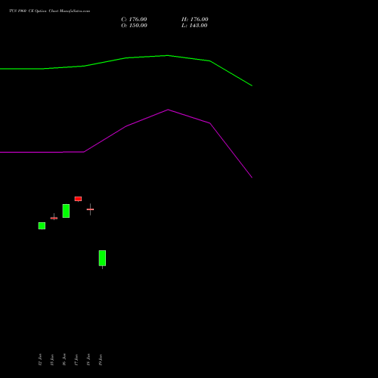Click the "12 Jan" date axis label
Viewport: 378px width, 378px height.
[40, 360]
